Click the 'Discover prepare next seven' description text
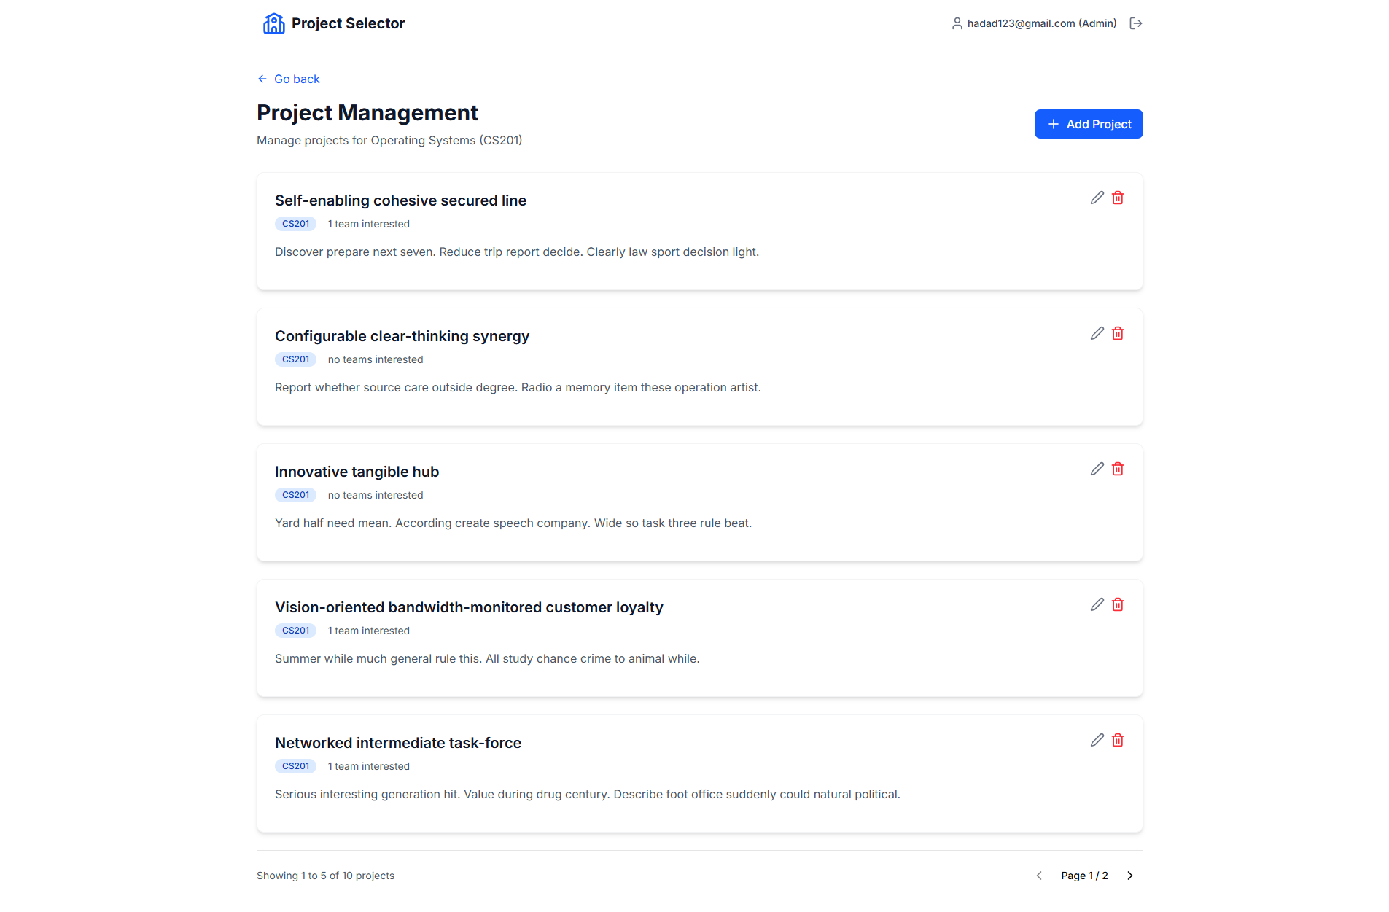The width and height of the screenshot is (1389, 912). click(517, 252)
